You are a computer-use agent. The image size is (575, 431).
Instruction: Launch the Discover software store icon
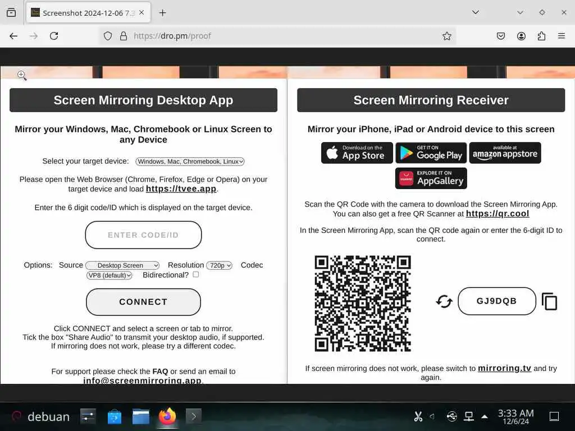pos(115,417)
